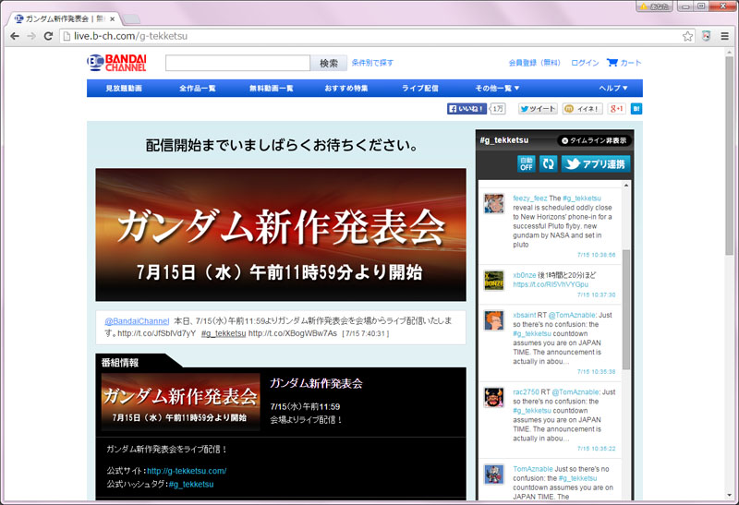Screen dimensions: 739x505
Task: Open the shopping cart (カート)
Action: pyautogui.click(x=624, y=63)
